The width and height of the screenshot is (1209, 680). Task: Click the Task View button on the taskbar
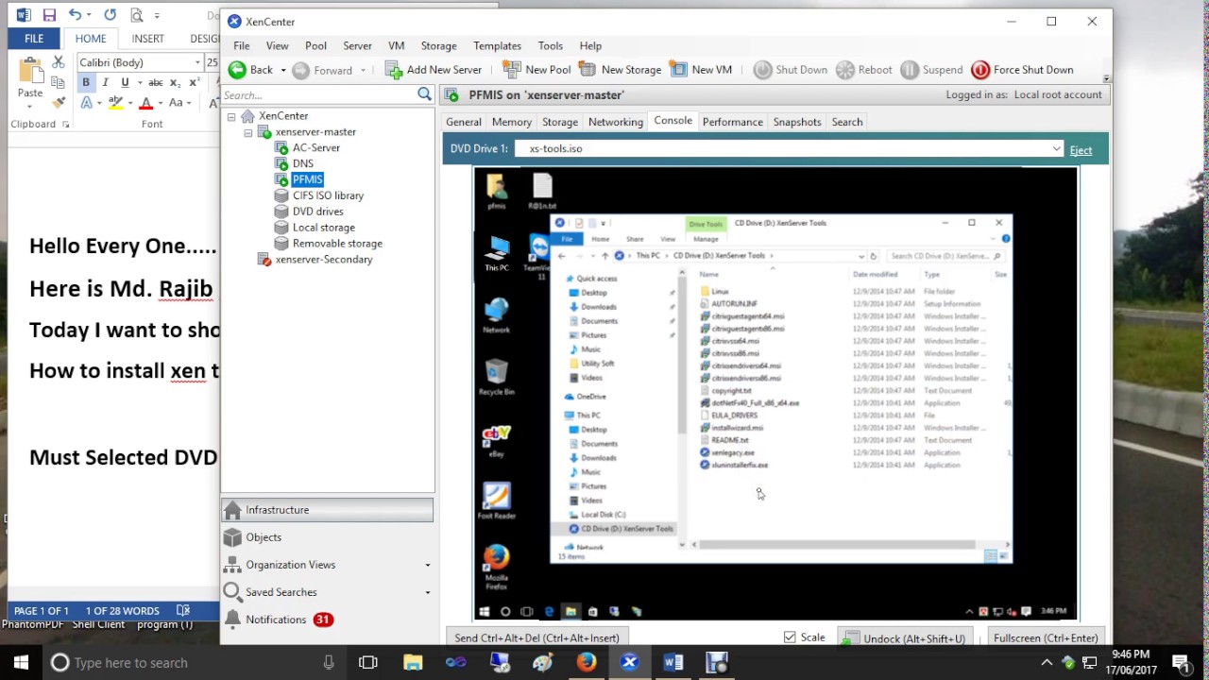tap(368, 662)
